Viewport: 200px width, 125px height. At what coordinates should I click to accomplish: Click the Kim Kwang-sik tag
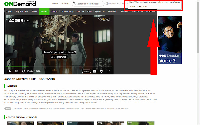click(x=122, y=108)
